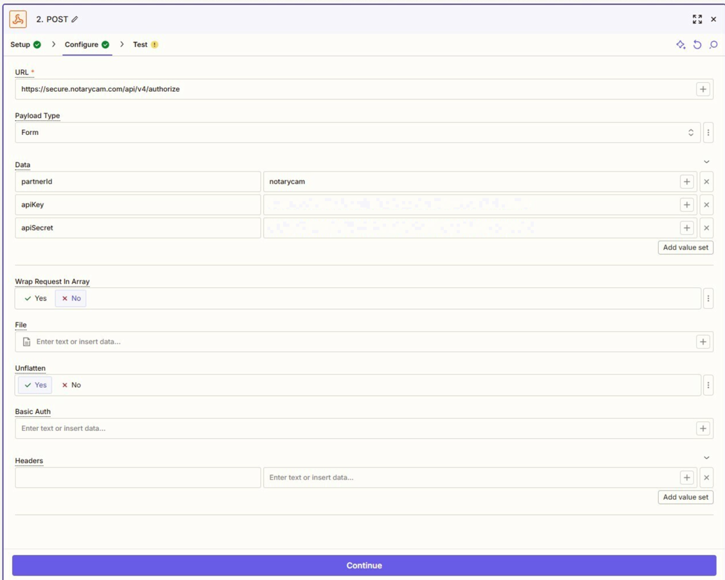Click Add value set under Data
The image size is (725, 580).
point(686,247)
